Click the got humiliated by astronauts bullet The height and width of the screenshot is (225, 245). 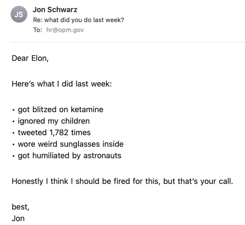pos(69,156)
